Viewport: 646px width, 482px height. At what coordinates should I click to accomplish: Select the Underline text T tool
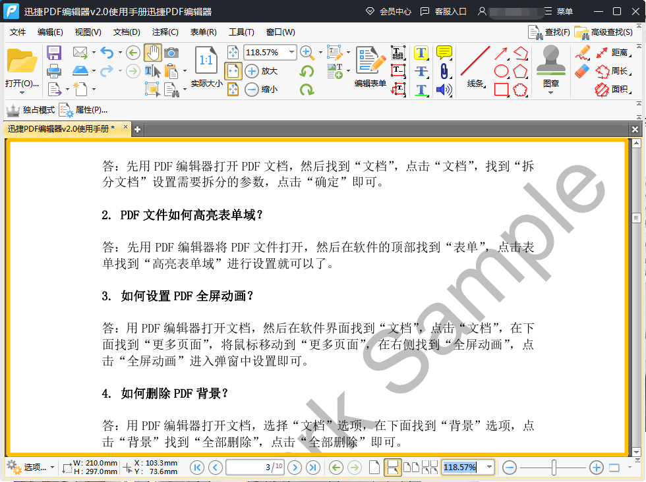click(421, 90)
